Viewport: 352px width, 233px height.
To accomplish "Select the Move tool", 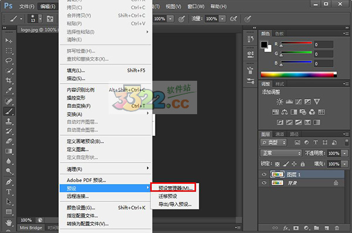I will (9, 40).
